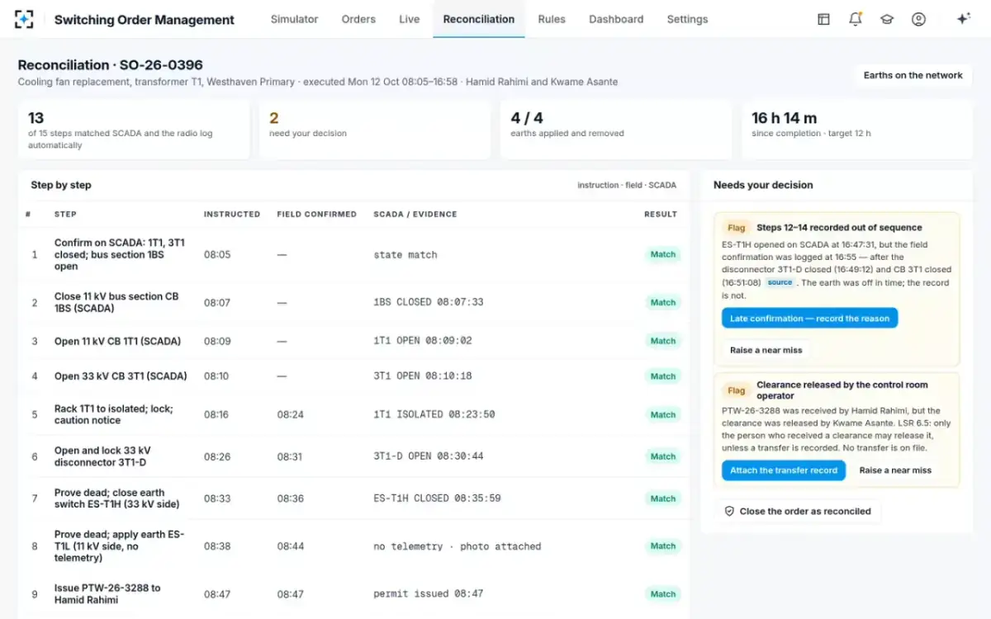The height and width of the screenshot is (619, 991).
Task: Click evidence '1T1 OPEN 08:09:02'
Action: [423, 341]
